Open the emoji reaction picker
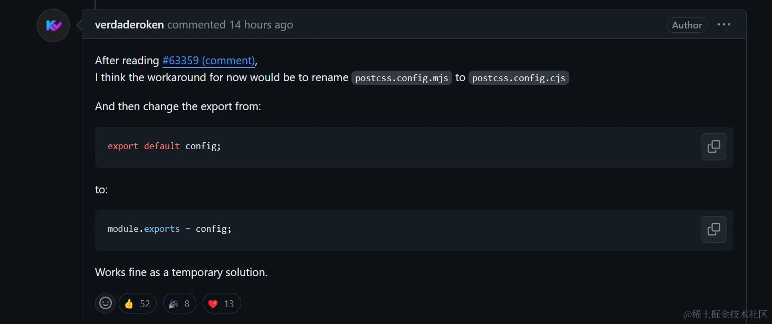The height and width of the screenshot is (324, 772). click(106, 303)
